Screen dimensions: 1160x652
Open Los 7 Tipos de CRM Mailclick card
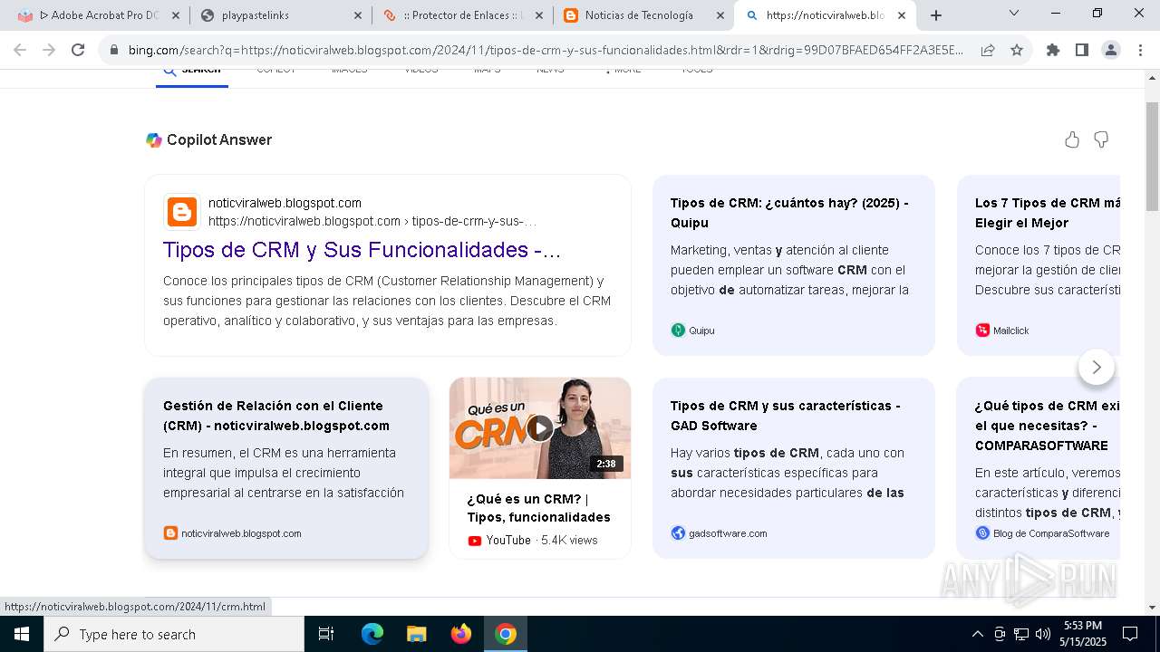point(1039,265)
